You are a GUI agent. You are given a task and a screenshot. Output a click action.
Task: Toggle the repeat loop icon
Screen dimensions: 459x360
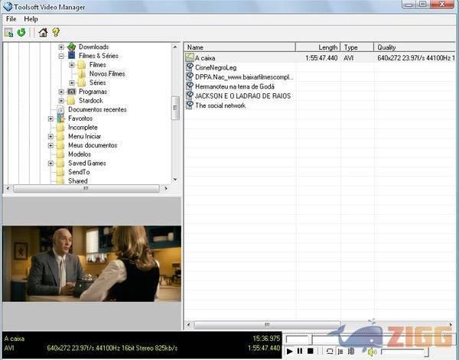(x=329, y=352)
